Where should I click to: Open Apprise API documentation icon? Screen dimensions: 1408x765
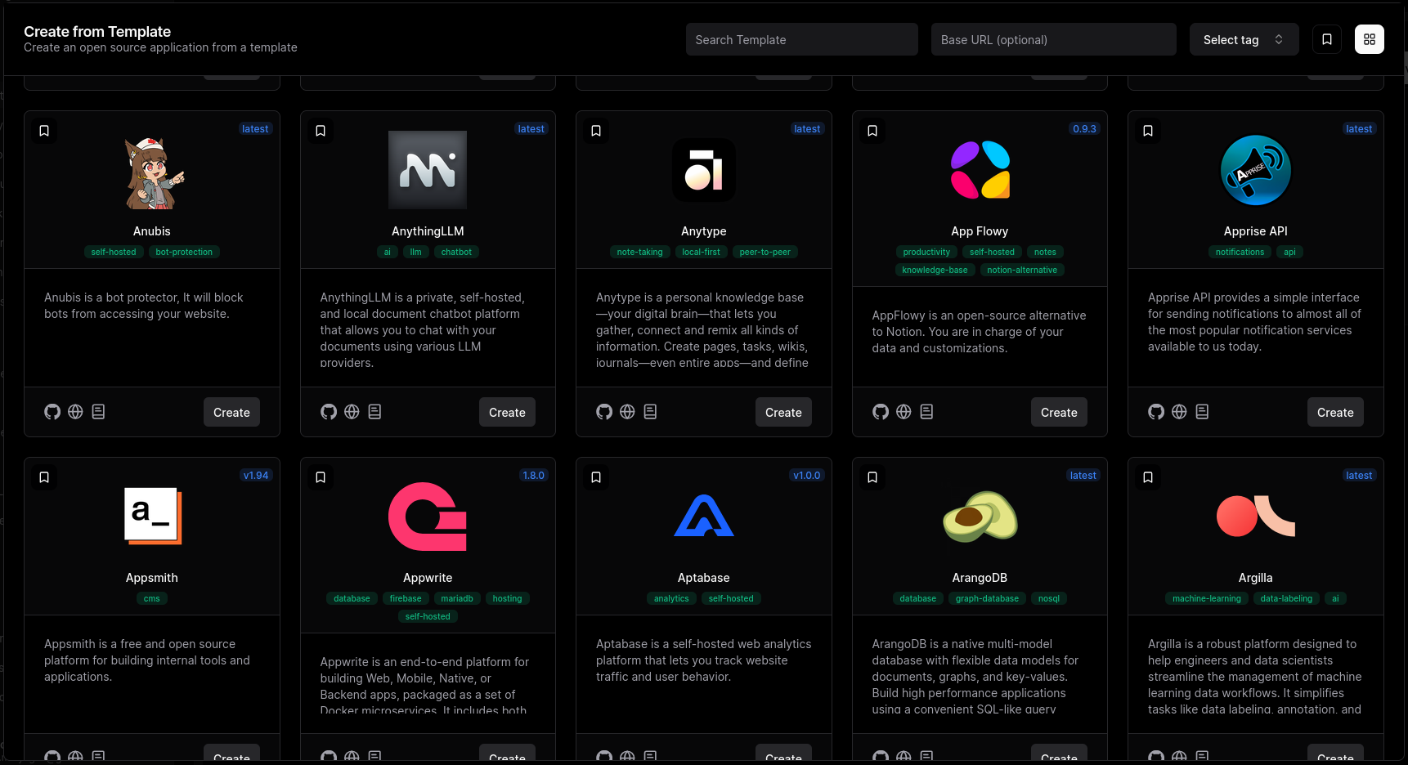[1202, 412]
